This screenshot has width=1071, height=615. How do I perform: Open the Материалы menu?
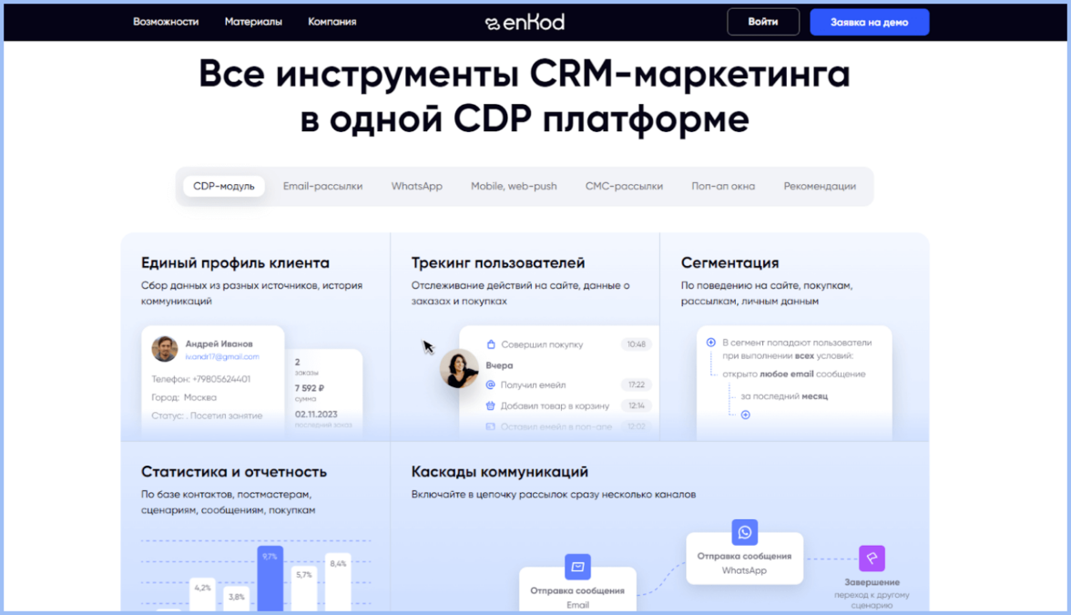coord(253,22)
